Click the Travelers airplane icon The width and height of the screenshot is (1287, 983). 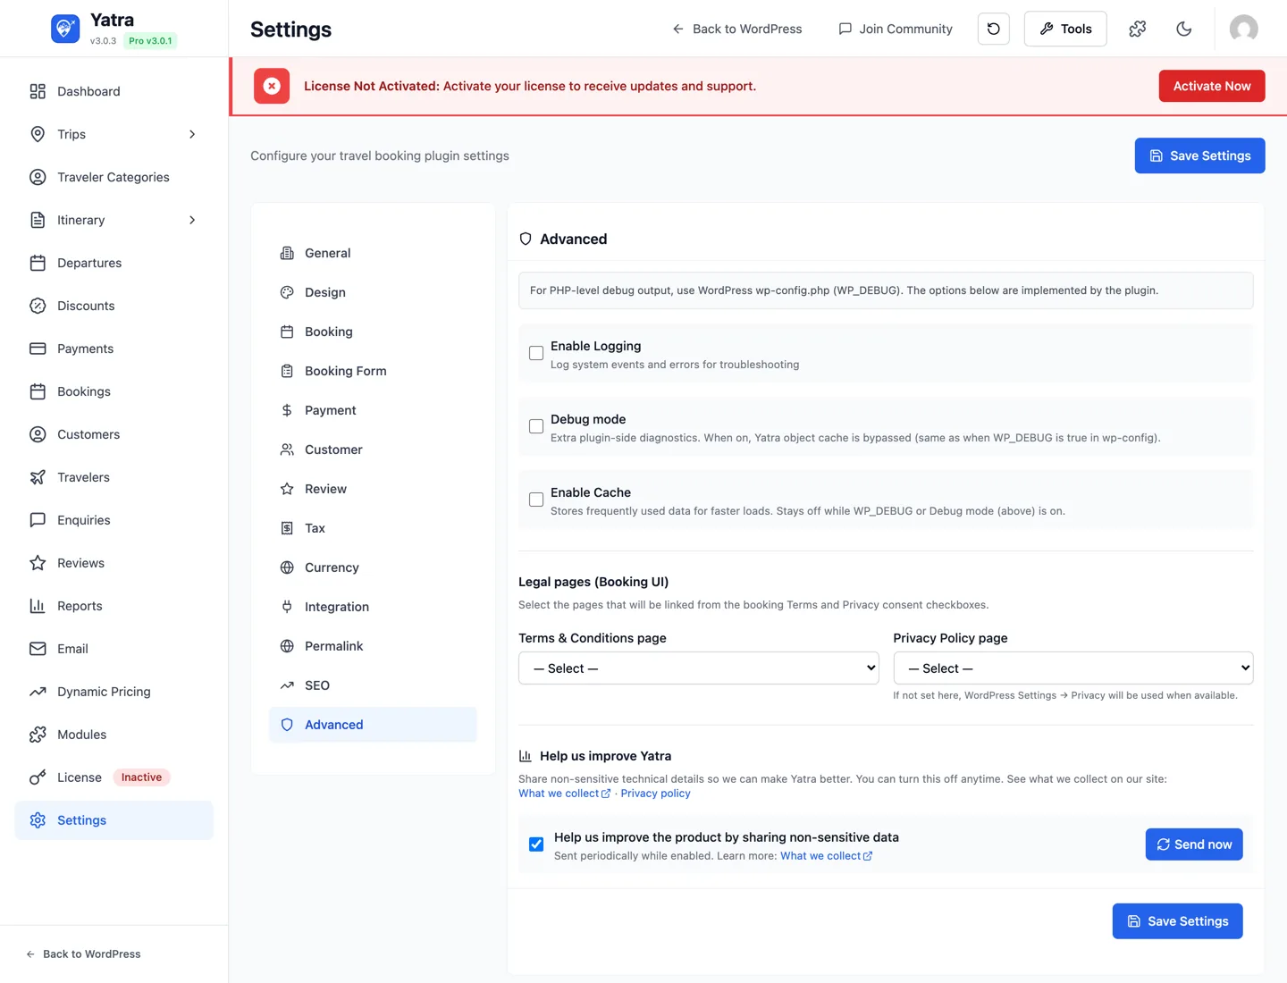click(x=38, y=477)
